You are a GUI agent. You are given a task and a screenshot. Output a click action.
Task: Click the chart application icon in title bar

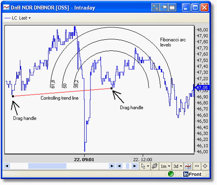tap(6, 7)
